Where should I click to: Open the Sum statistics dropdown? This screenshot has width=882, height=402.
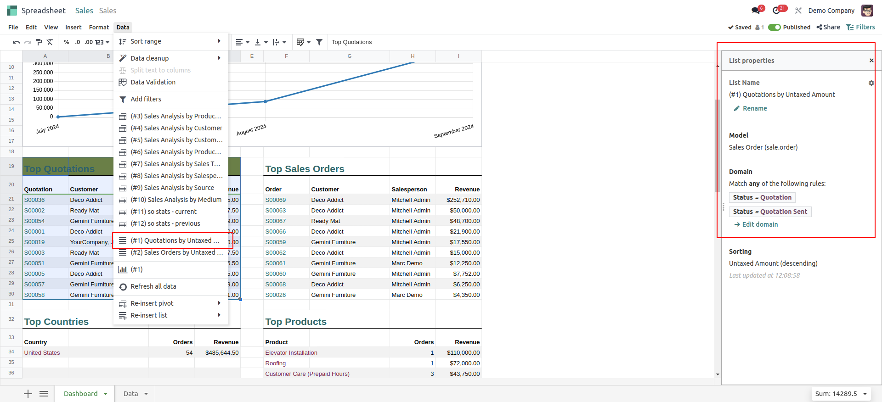(841, 394)
